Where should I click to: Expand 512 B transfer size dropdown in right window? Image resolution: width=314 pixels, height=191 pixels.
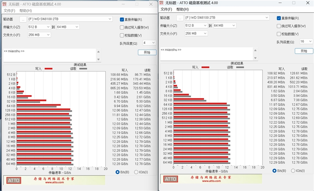[195, 26]
